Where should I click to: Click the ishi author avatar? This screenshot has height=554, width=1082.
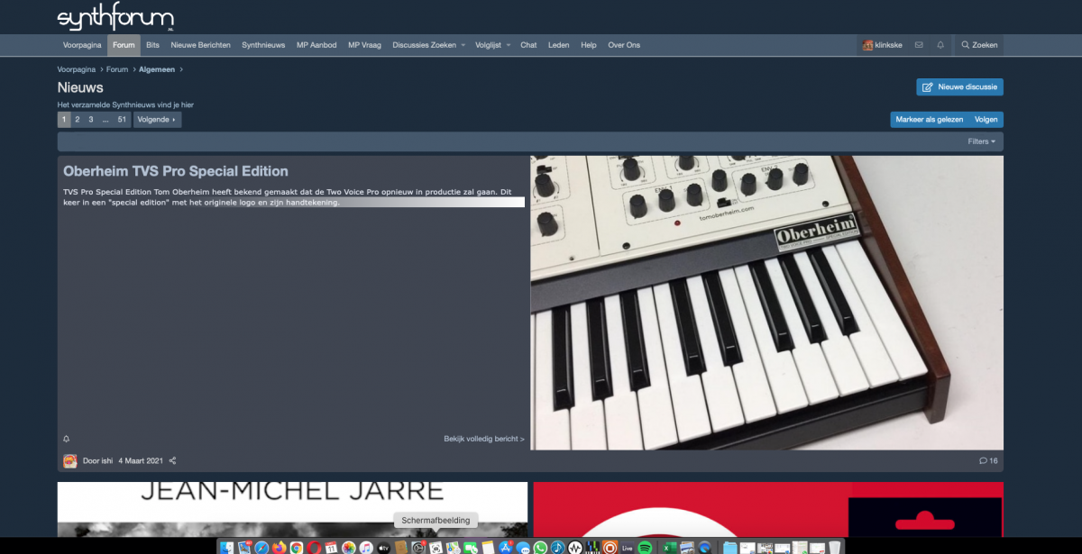69,461
